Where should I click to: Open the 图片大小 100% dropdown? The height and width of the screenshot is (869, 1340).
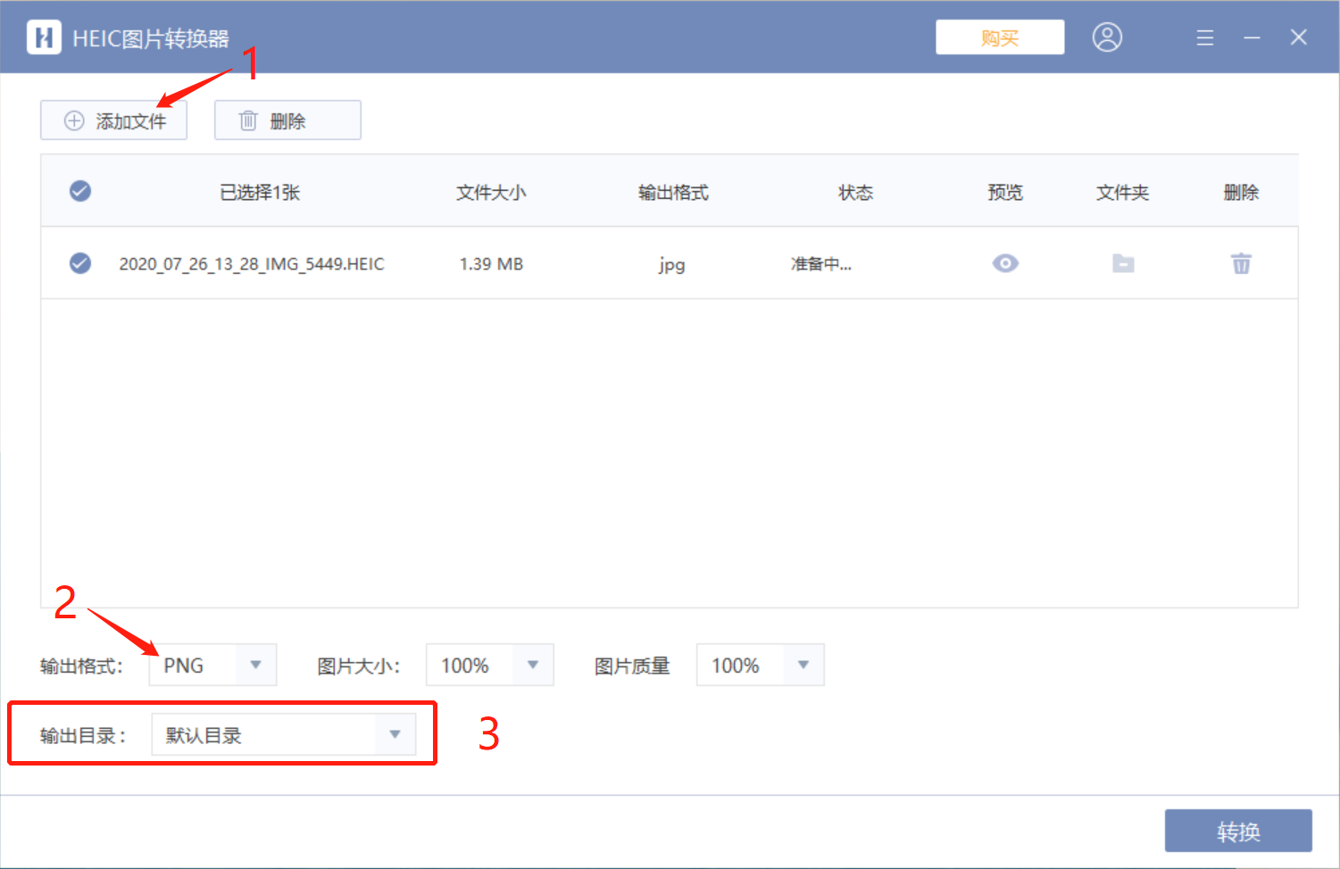[x=489, y=665]
